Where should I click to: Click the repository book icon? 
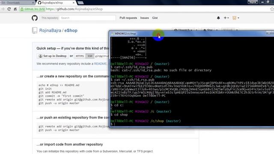[x=35, y=30]
